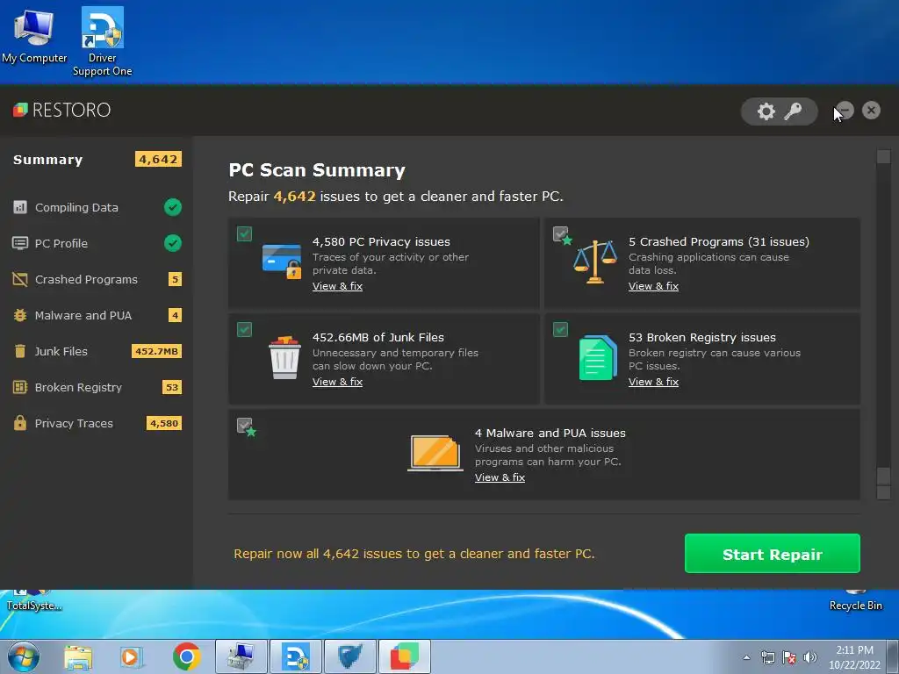Click the PC Profile sidebar icon

tap(20, 244)
